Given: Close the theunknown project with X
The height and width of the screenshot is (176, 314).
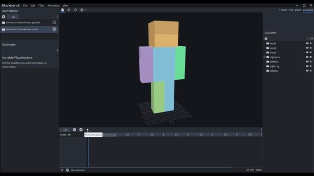Looking at the screenshot, I should pyautogui.click(x=62, y=170).
